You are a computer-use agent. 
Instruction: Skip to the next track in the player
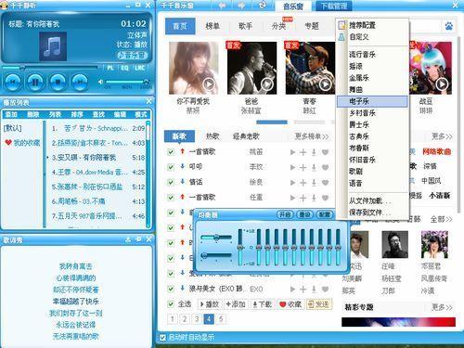[80, 82]
